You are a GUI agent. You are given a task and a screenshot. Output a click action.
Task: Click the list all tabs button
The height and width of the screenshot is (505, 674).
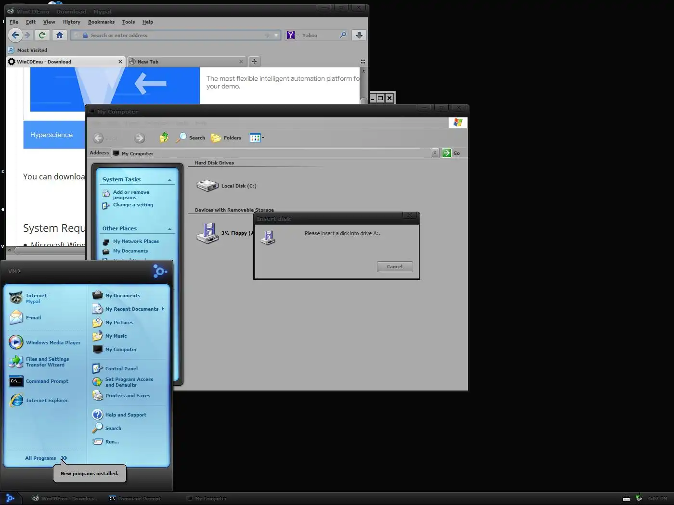click(x=363, y=62)
